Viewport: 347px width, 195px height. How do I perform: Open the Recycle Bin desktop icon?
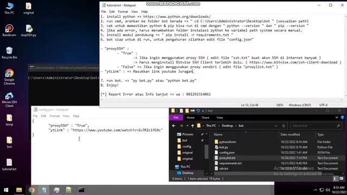(x=9, y=53)
